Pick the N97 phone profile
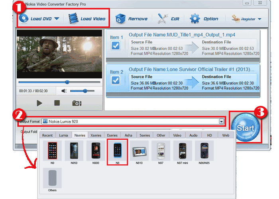 tap(161, 152)
